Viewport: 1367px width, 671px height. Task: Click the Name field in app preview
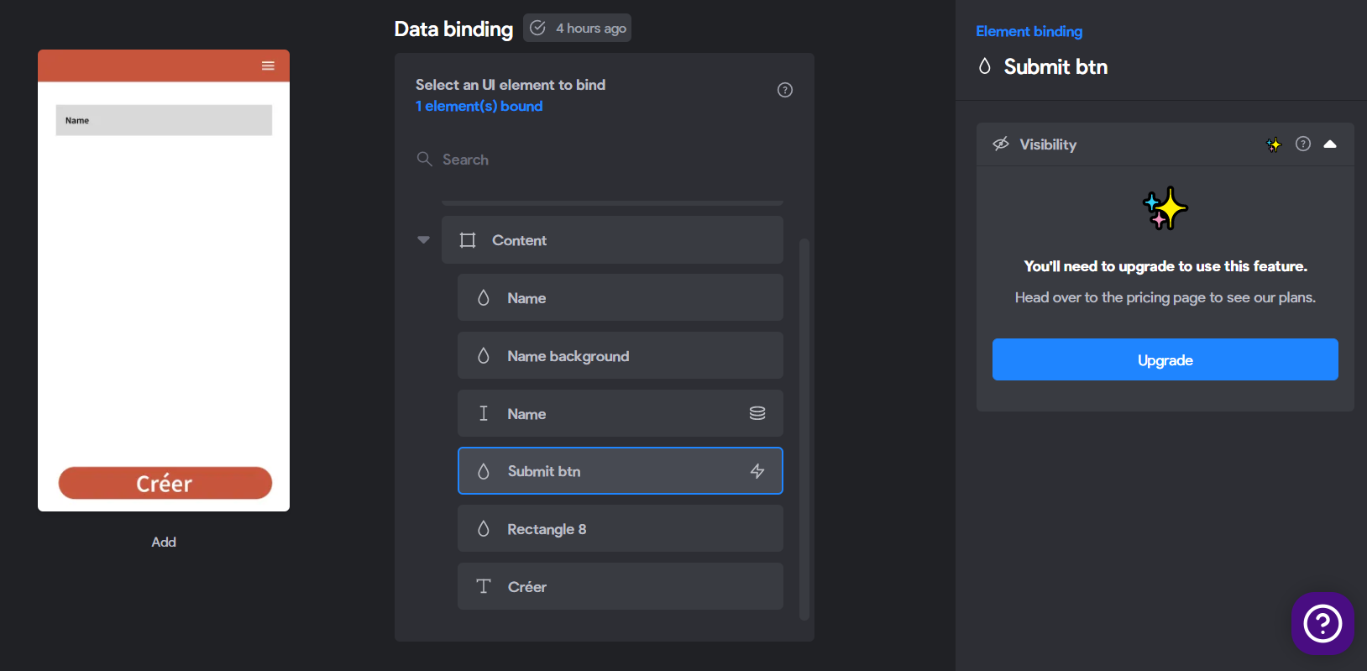[x=164, y=120]
